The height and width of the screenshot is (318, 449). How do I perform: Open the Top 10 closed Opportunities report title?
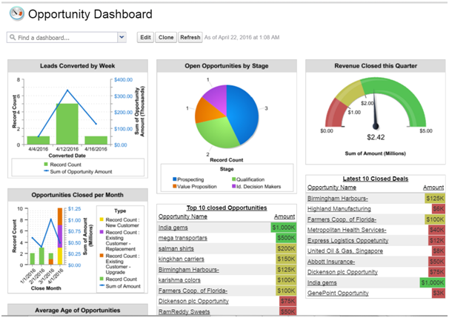click(x=227, y=208)
